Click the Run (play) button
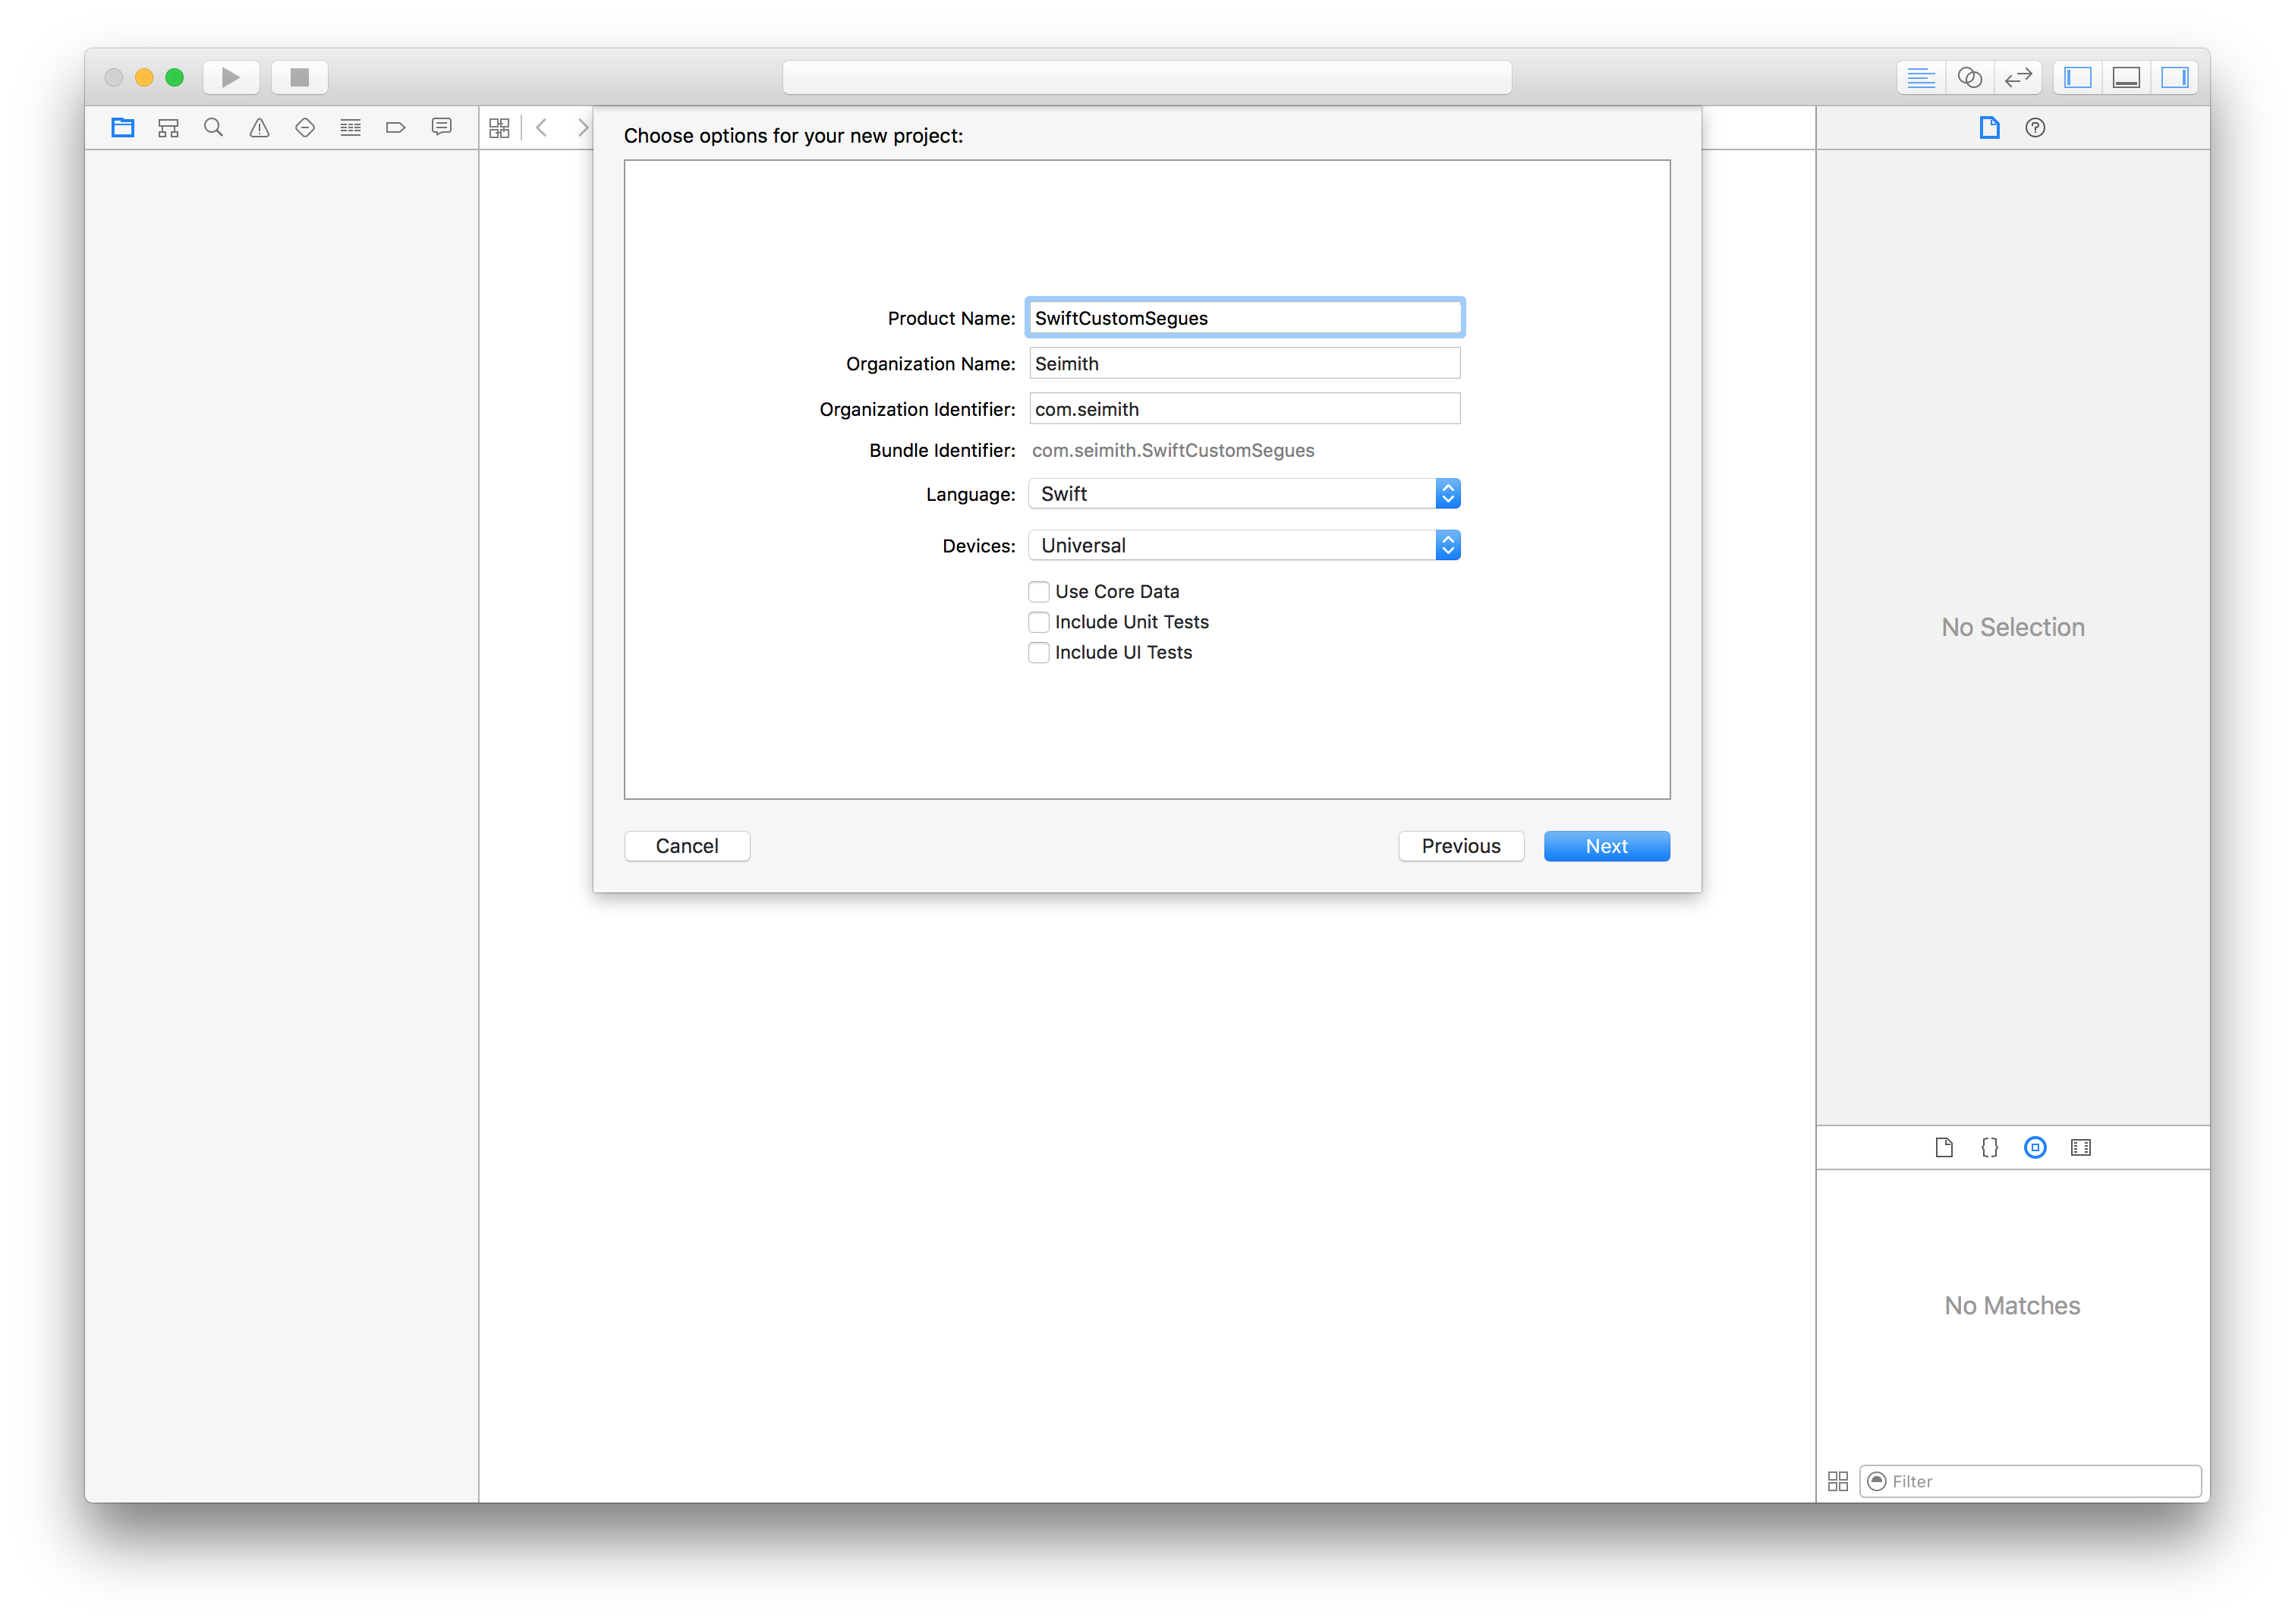 [x=231, y=77]
